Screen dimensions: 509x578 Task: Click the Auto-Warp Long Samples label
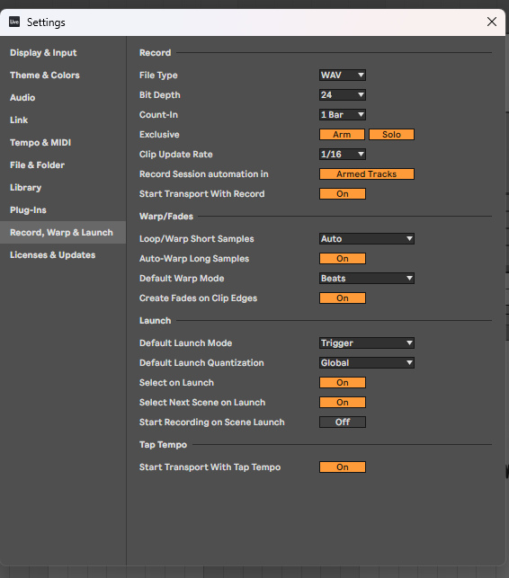[x=194, y=259]
